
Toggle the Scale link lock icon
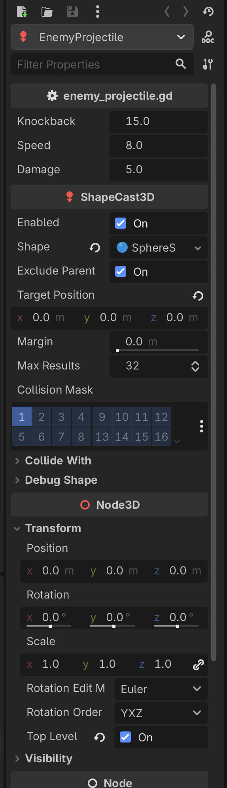pyautogui.click(x=198, y=665)
